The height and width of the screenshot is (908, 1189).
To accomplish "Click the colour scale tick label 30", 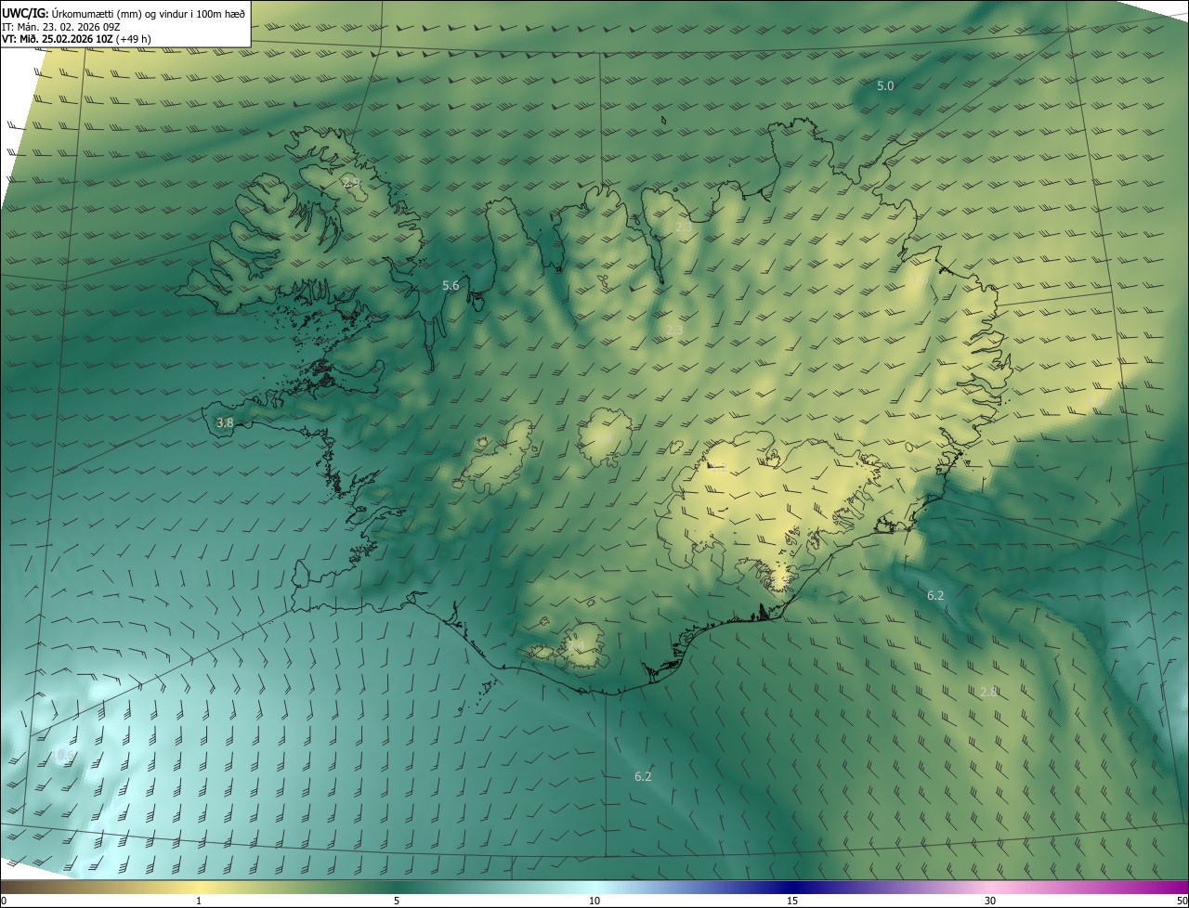I will point(990,901).
